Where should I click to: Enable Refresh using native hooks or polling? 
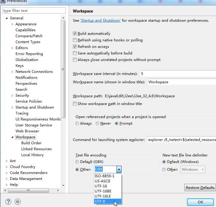pyautogui.click(x=75, y=40)
